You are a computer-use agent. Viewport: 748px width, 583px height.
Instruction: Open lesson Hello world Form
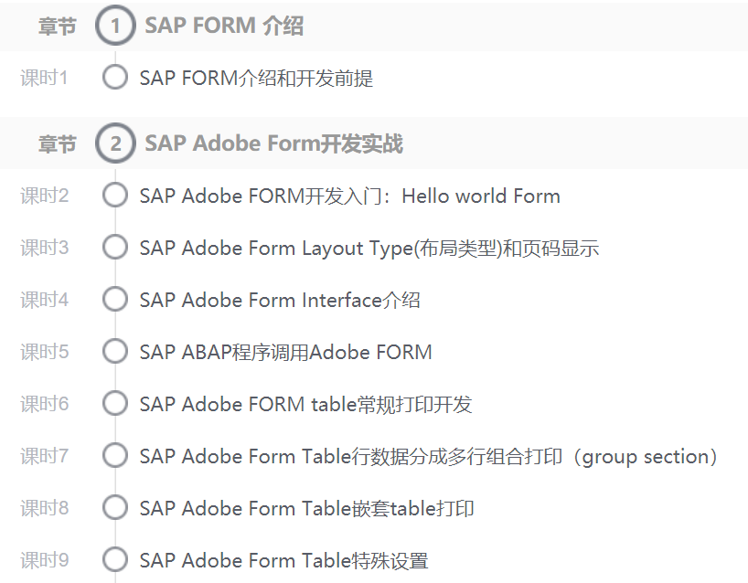pos(347,195)
